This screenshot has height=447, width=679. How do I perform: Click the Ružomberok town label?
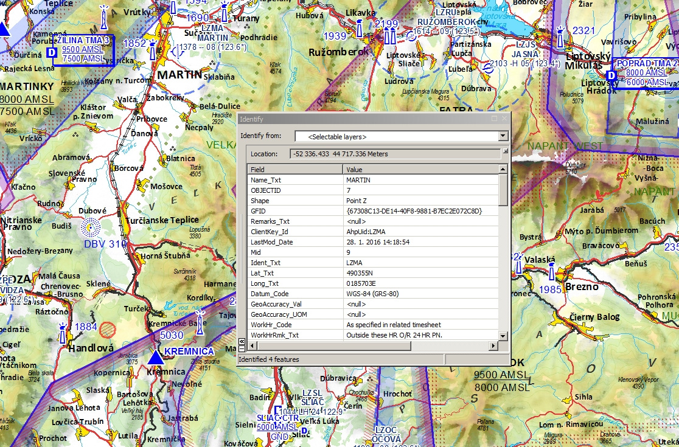point(339,52)
